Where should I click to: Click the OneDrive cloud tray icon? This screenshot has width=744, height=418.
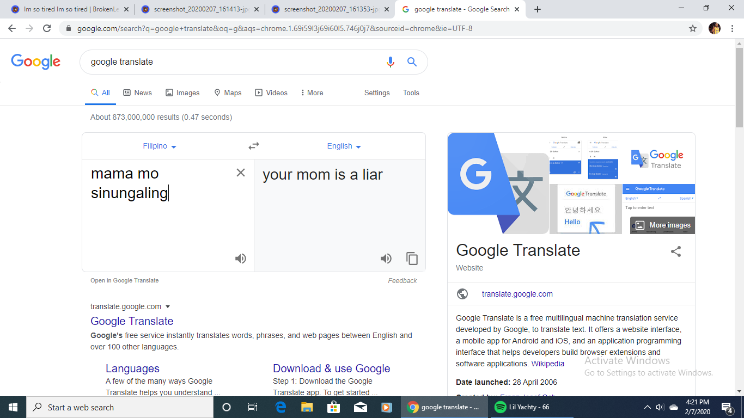(x=674, y=407)
